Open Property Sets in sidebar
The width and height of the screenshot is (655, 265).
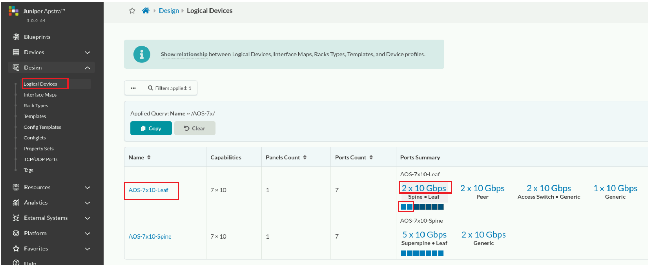coord(38,149)
